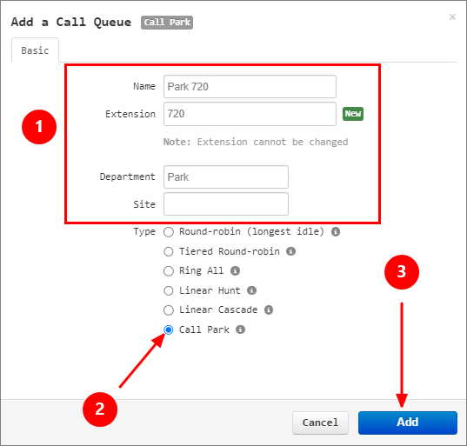The image size is (467, 446).
Task: Select the Tiered Round-robin radio option
Action: point(169,251)
